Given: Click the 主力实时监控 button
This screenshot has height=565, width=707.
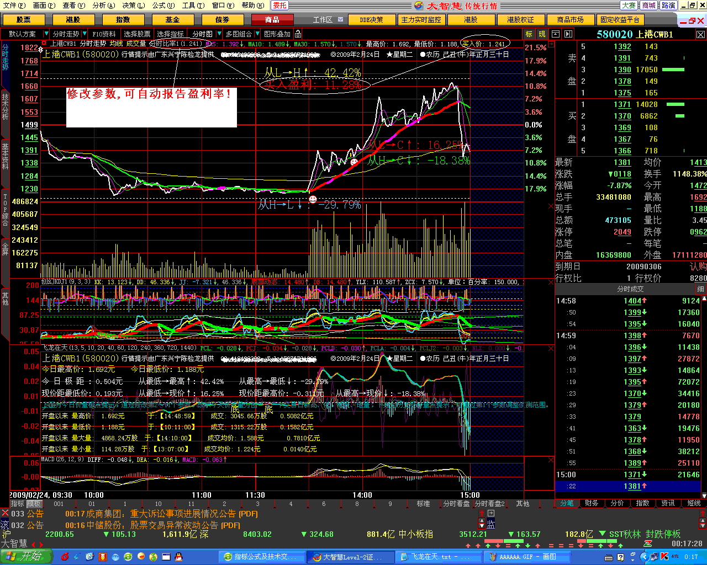Looking at the screenshot, I should (x=421, y=20).
